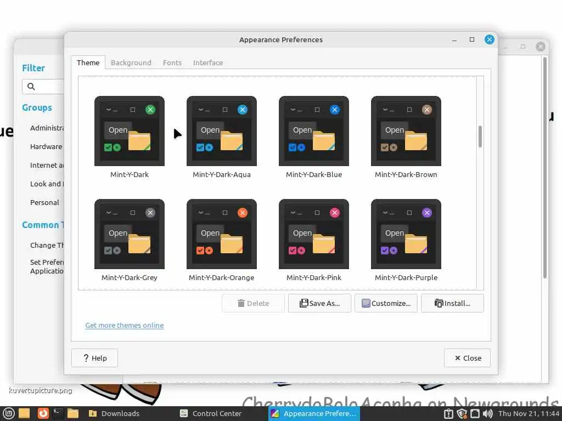Click the clipboard tray icon
The height and width of the screenshot is (421, 562).
coord(448,413)
